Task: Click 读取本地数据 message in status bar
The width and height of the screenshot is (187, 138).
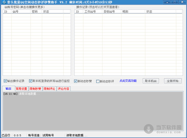Action: [x=77, y=135]
